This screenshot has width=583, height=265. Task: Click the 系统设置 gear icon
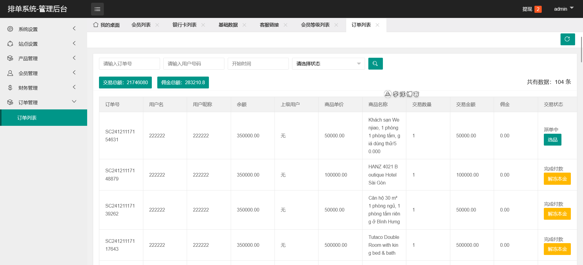(x=10, y=29)
